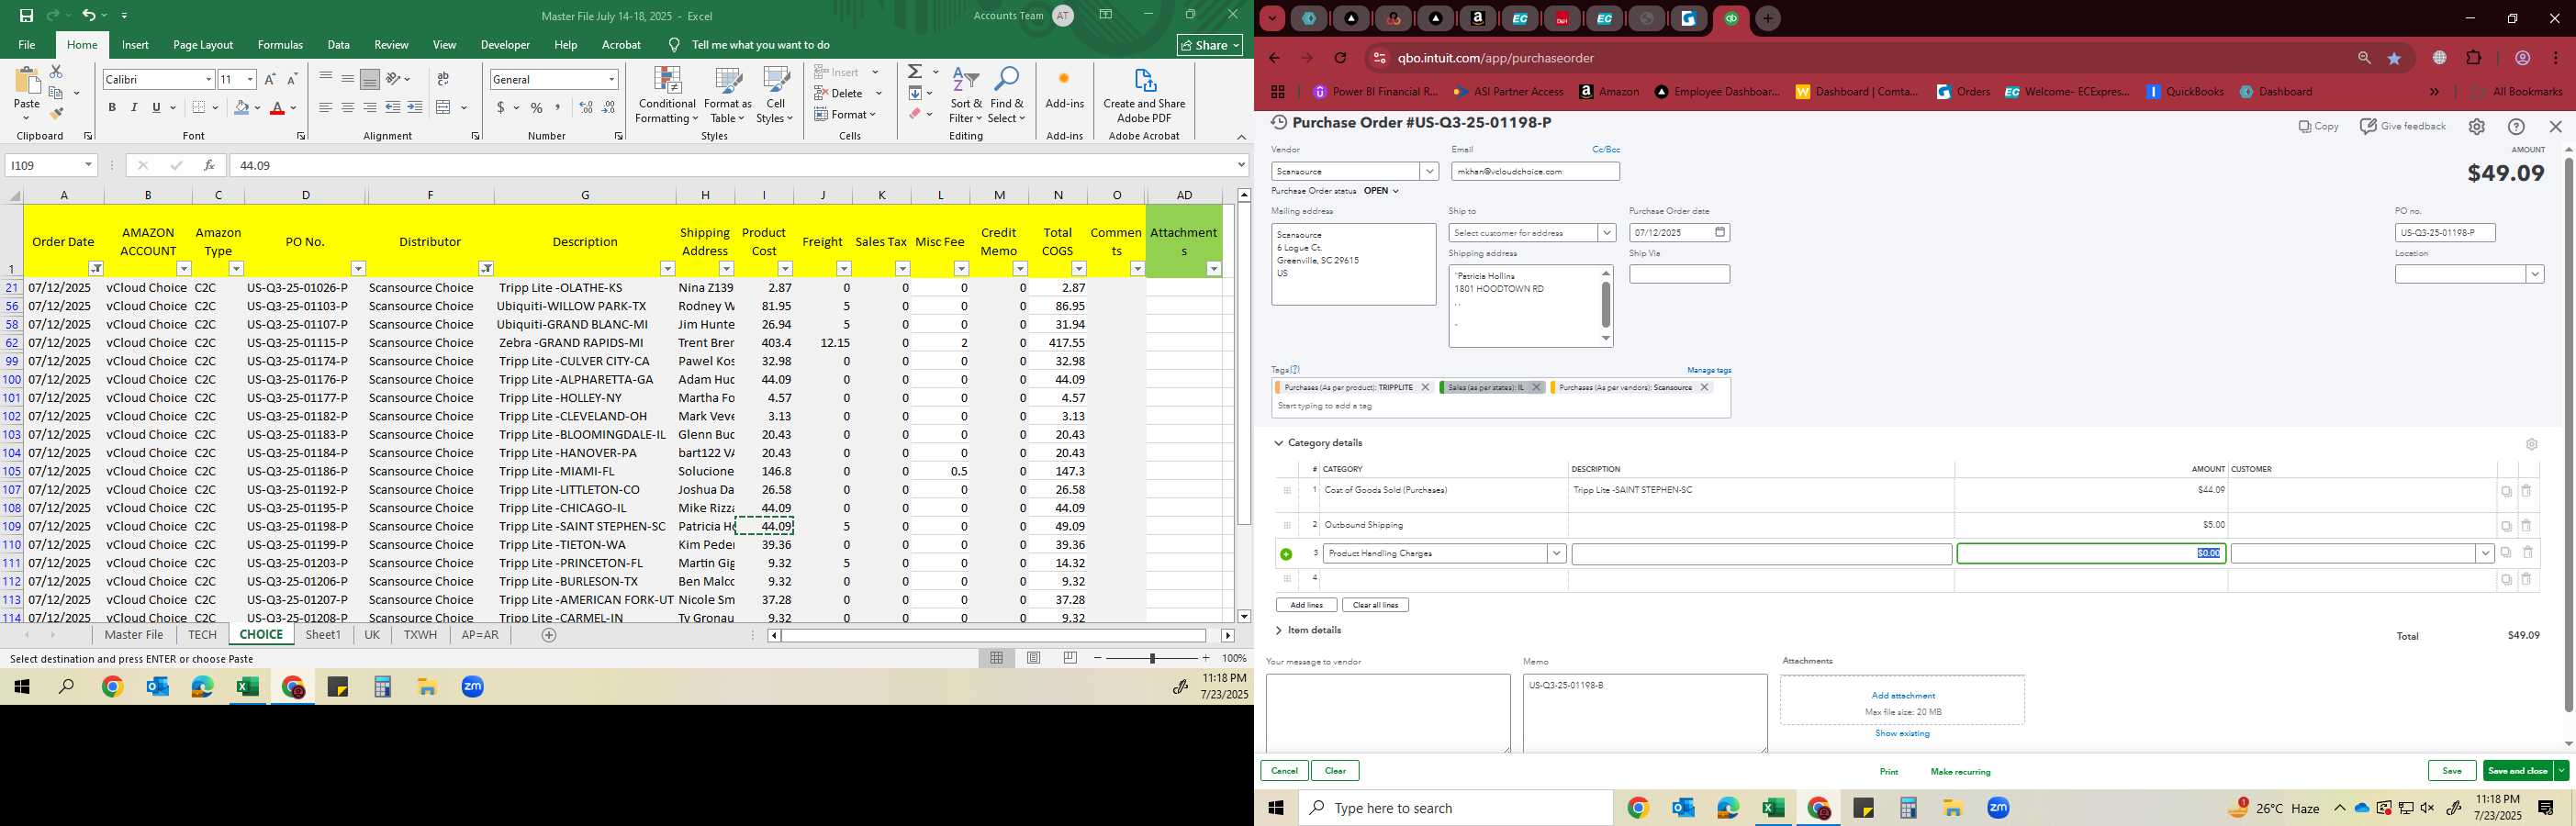
Task: Open the Order Date column filter dropdown
Action: (95, 269)
